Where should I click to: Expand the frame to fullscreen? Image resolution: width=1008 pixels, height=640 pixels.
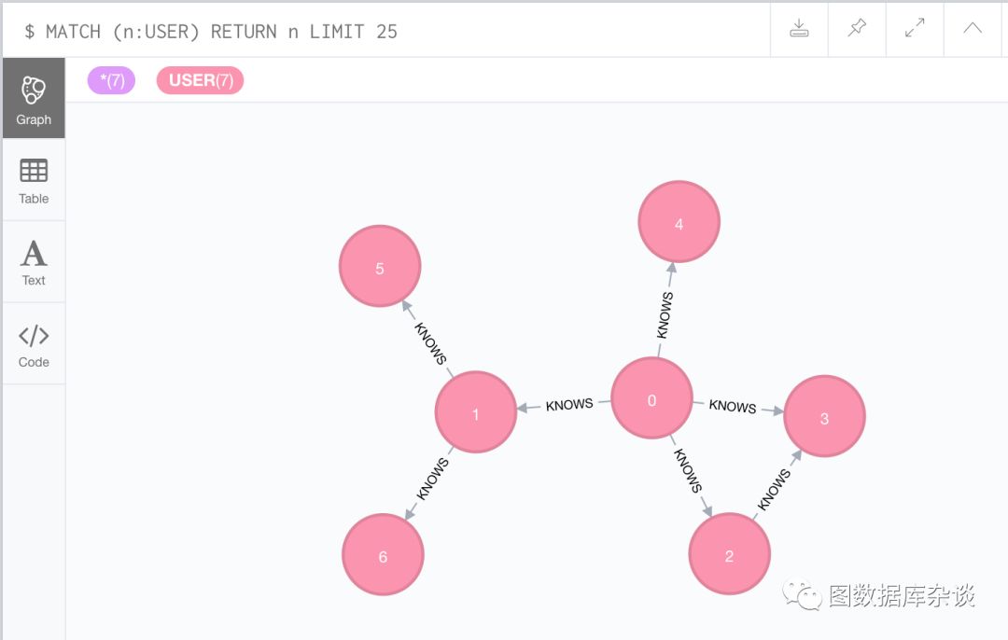point(915,29)
